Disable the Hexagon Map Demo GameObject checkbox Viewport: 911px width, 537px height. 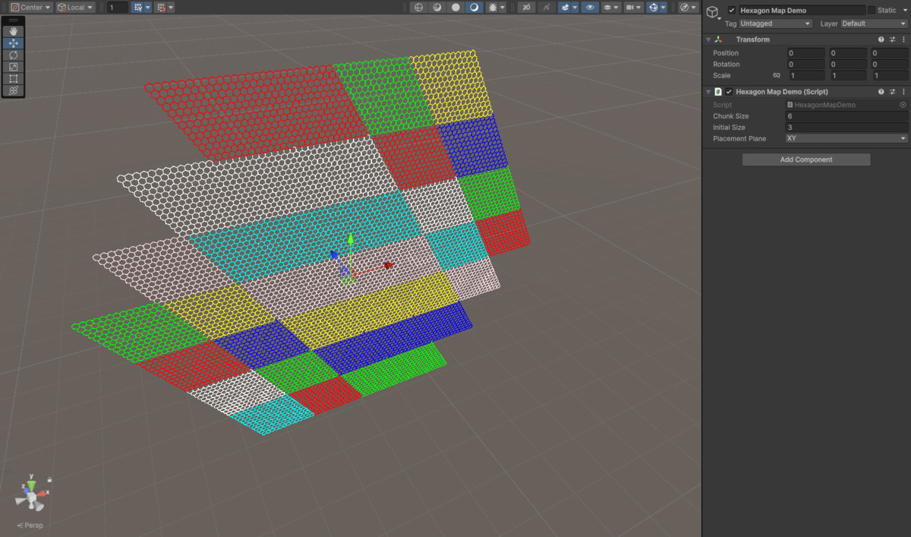(x=733, y=11)
